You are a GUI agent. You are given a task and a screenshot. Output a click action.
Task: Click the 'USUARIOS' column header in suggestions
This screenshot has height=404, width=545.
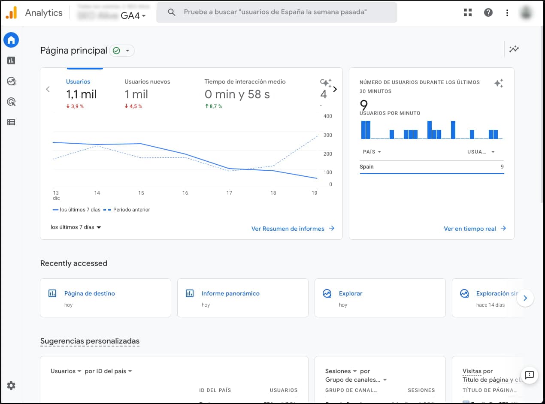[x=284, y=390]
